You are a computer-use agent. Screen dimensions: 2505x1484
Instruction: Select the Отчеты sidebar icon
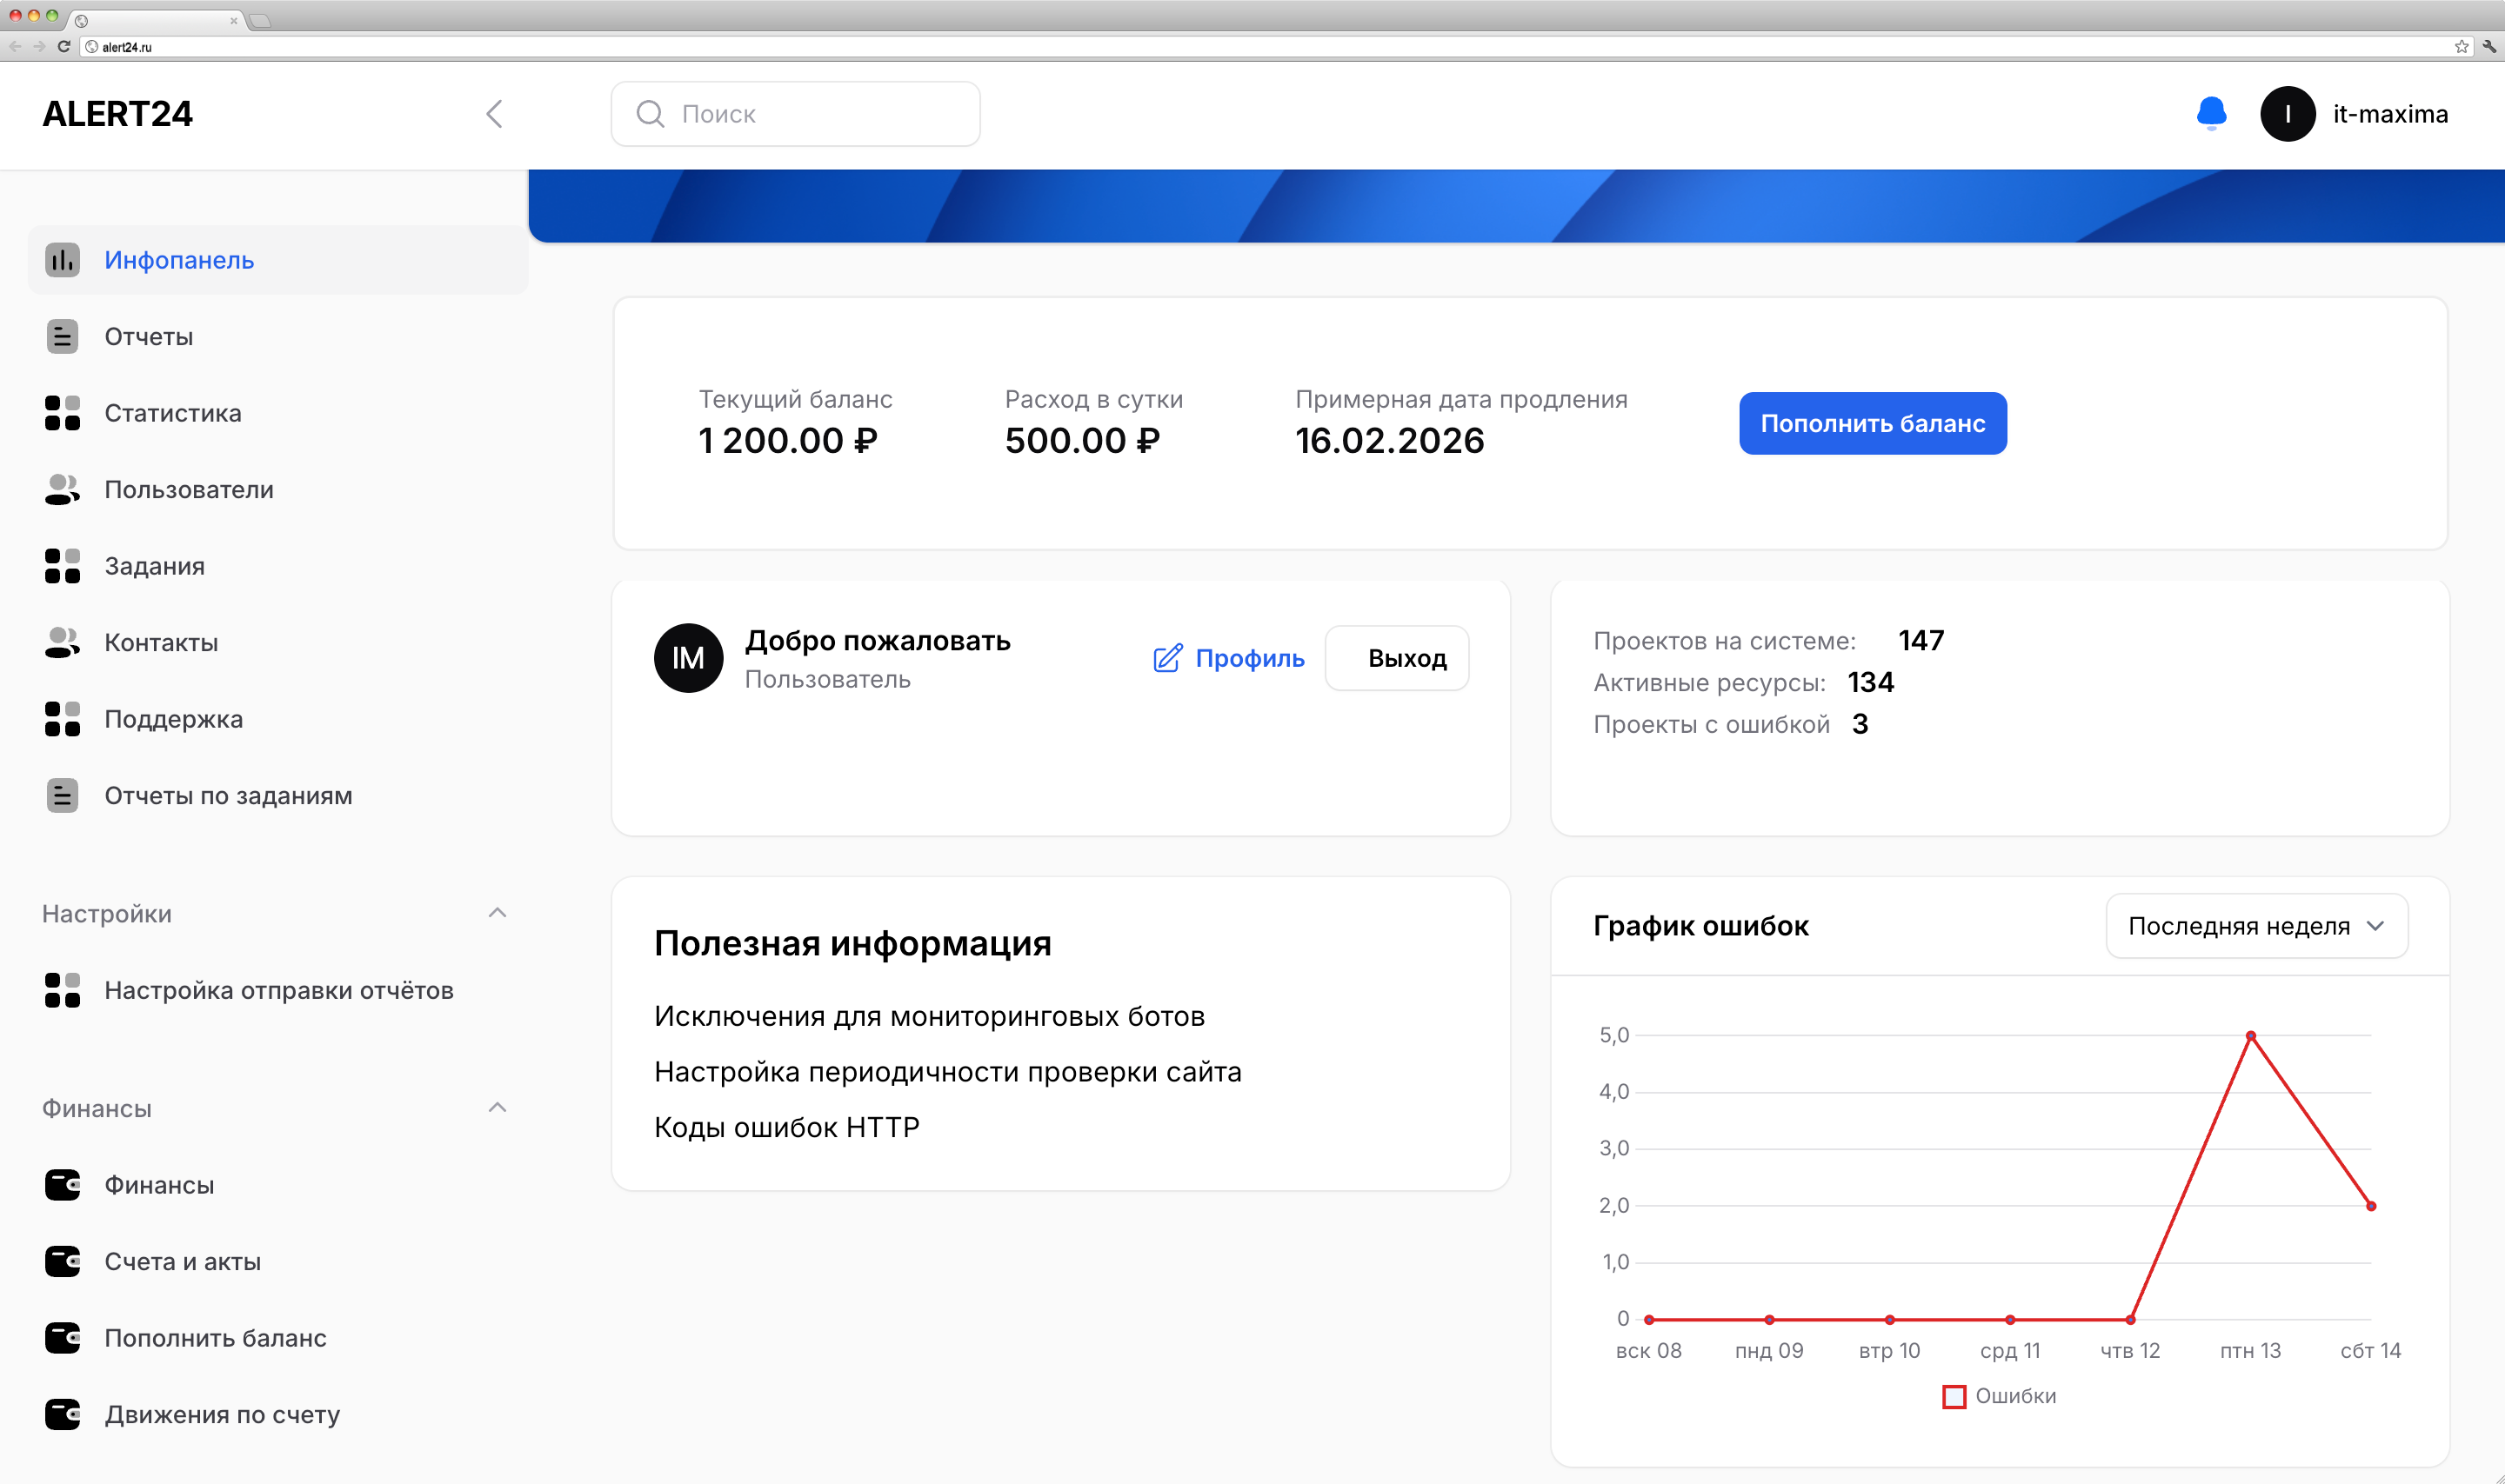click(x=62, y=336)
